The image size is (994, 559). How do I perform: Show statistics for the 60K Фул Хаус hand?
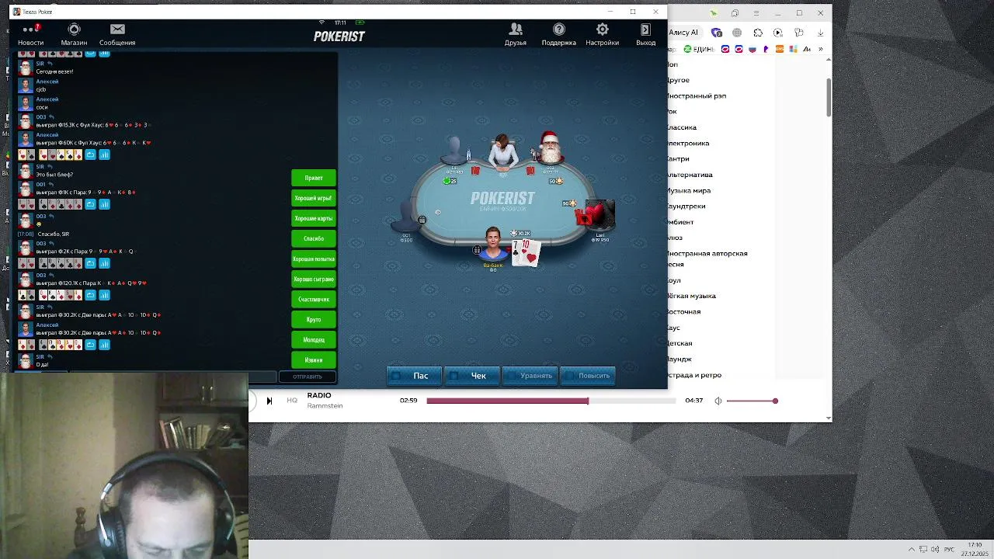point(104,155)
